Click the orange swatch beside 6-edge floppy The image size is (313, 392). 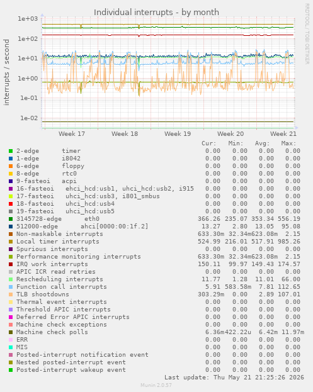pyautogui.click(x=11, y=166)
